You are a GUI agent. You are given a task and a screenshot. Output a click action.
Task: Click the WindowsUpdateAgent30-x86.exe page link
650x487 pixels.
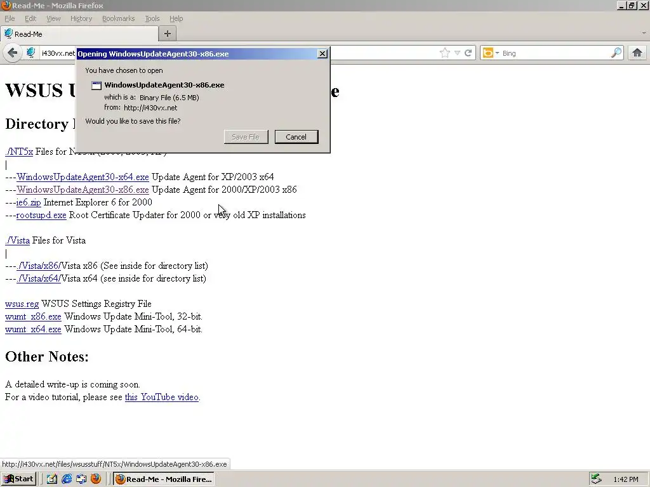83,190
